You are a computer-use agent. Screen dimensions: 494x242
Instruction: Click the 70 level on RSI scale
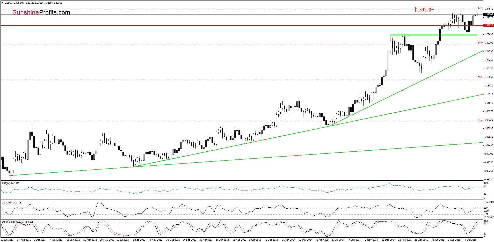[485, 187]
